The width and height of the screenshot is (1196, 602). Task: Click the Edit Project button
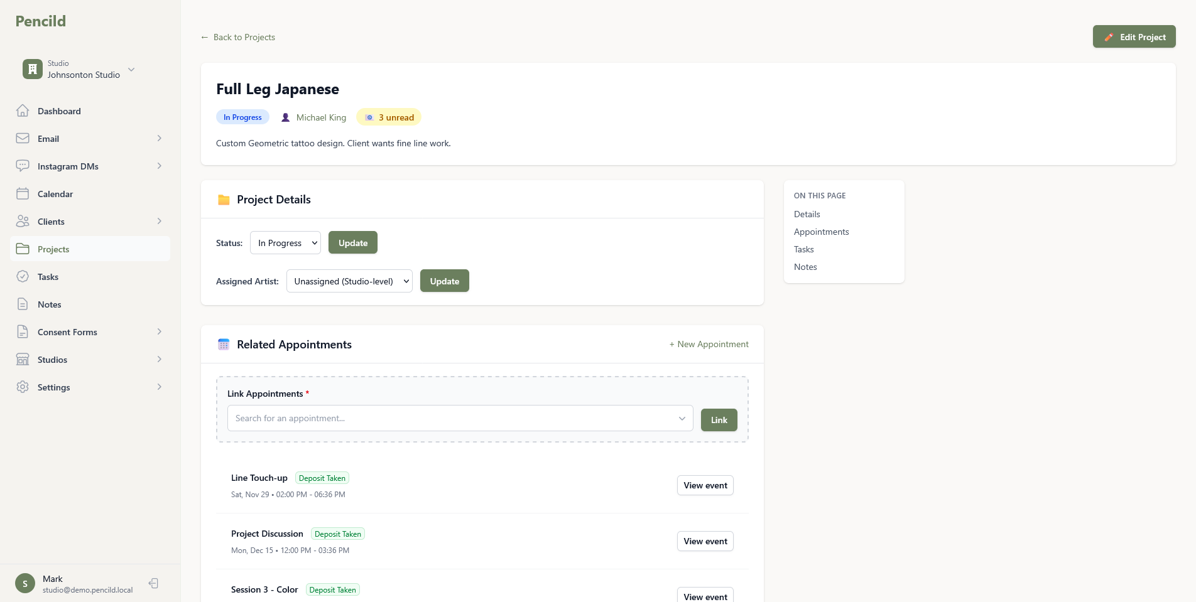pyautogui.click(x=1134, y=36)
